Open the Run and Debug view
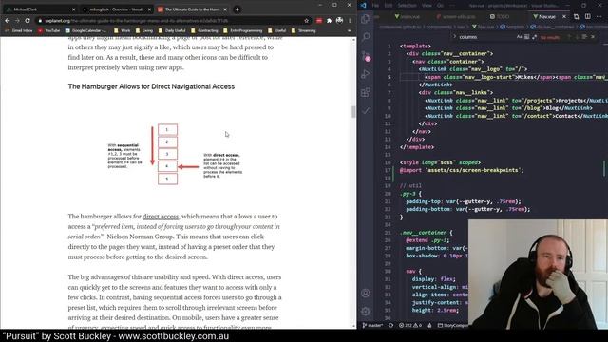608x342 pixels. (x=365, y=74)
